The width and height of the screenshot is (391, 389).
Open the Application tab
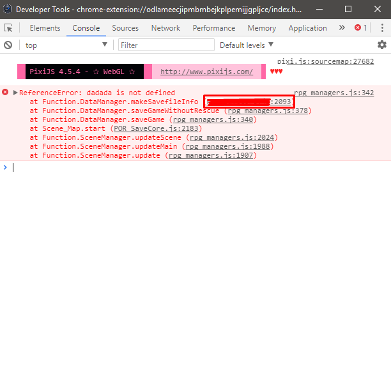click(307, 28)
